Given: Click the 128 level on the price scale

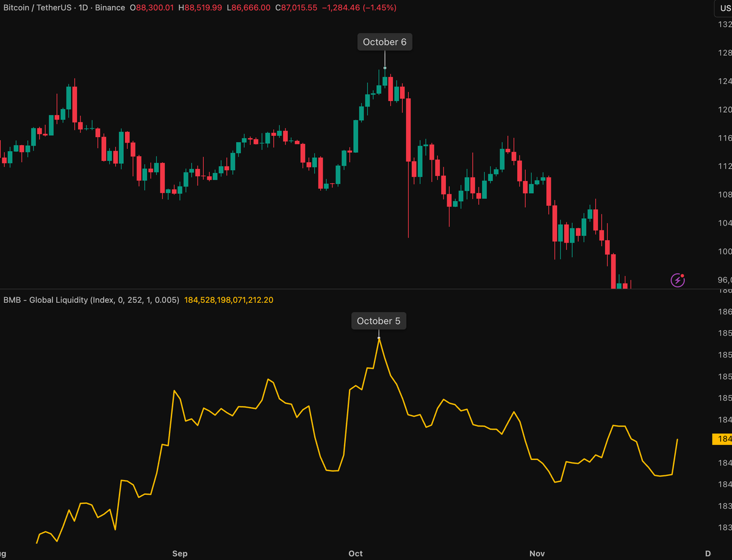Looking at the screenshot, I should click(x=725, y=53).
